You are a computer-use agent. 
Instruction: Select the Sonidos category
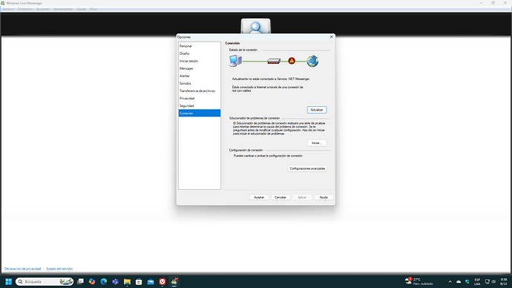199,84
